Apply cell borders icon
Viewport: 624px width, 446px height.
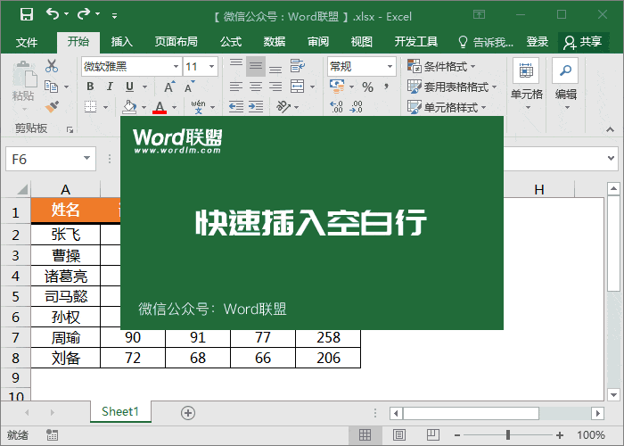(91, 106)
